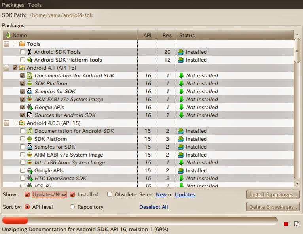The height and width of the screenshot is (234, 303).
Task: Click the Sources for Android SDK page icon
Action: coord(30,115)
